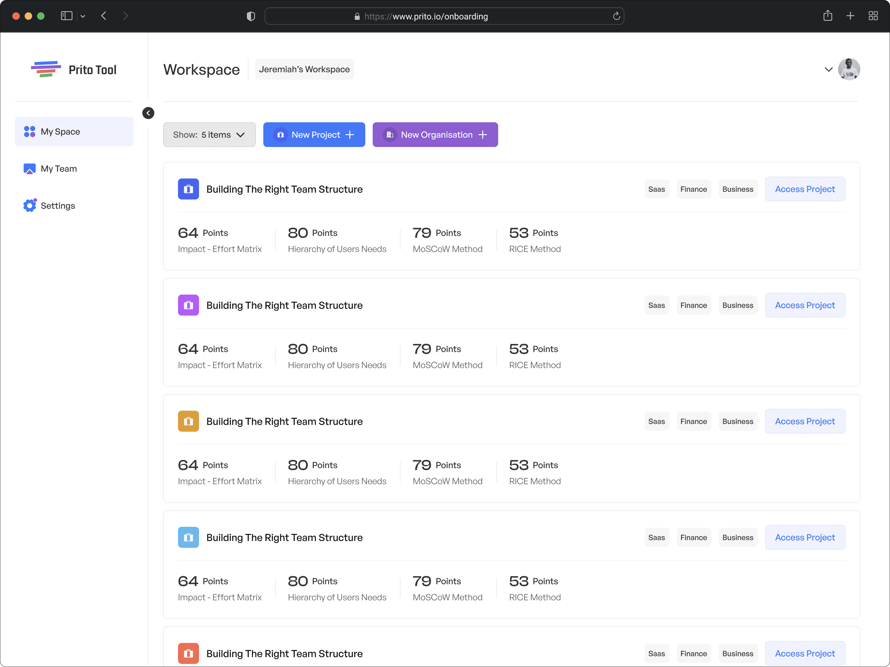Viewport: 890px width, 667px height.
Task: Click the user profile avatar
Action: point(849,69)
